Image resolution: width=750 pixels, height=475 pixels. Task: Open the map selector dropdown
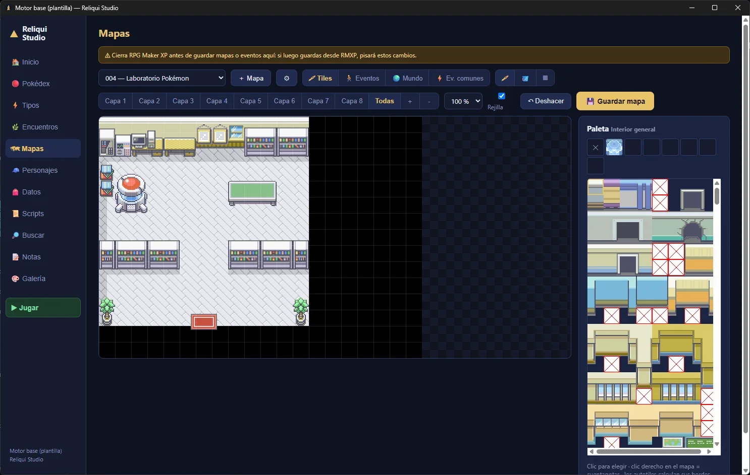[162, 78]
